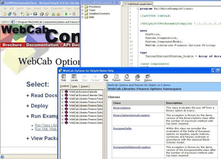The height and width of the screenshot is (159, 221).
Task: Switch to the Search tab in the help window
Action: [x=84, y=86]
